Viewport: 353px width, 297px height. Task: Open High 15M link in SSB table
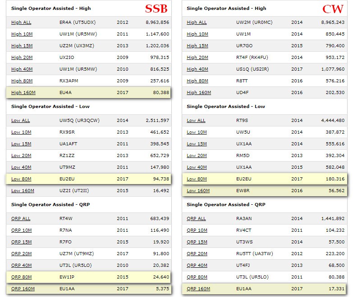pos(22,46)
